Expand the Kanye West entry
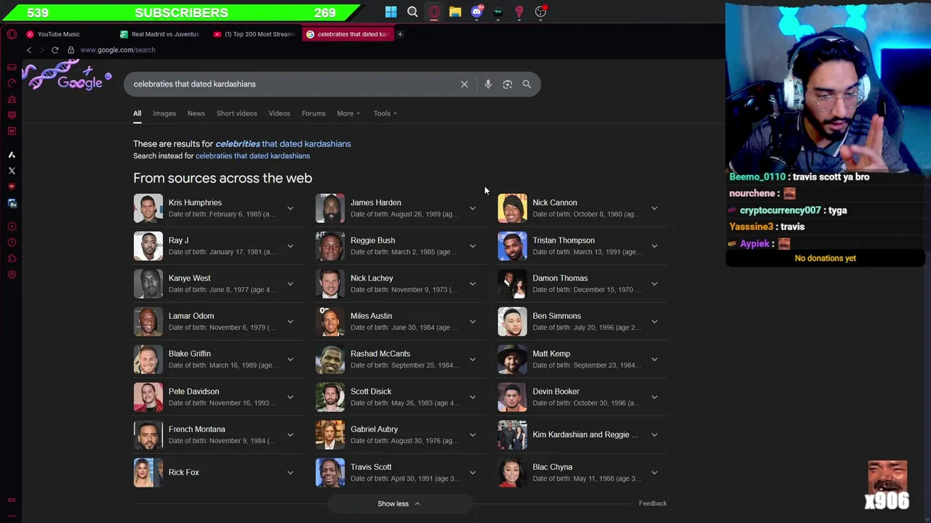 [x=290, y=284]
